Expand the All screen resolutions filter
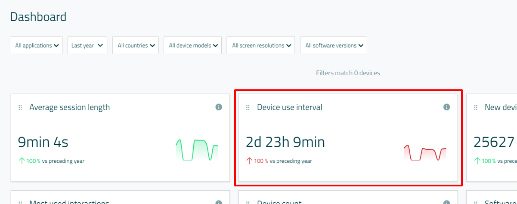 coord(260,46)
